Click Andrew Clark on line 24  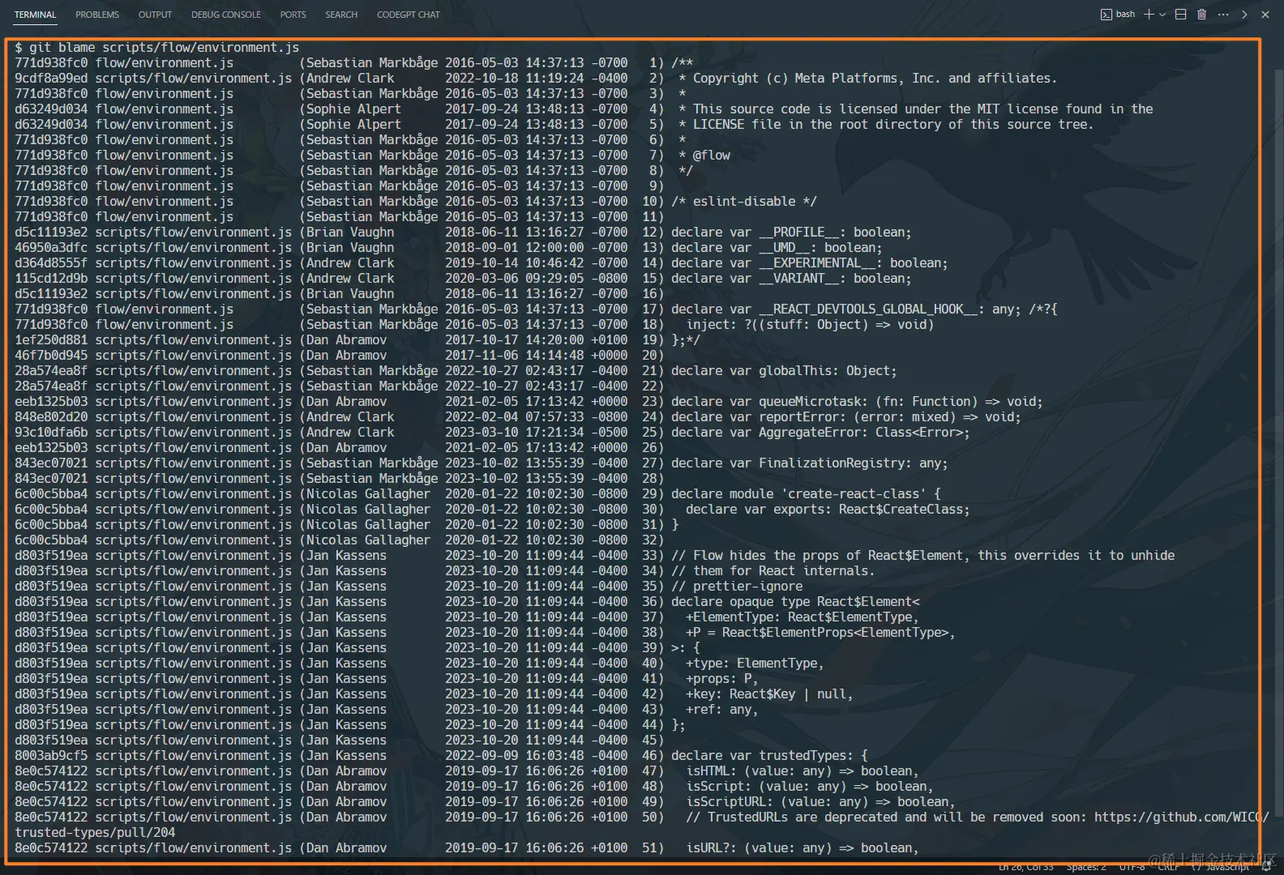(x=350, y=417)
